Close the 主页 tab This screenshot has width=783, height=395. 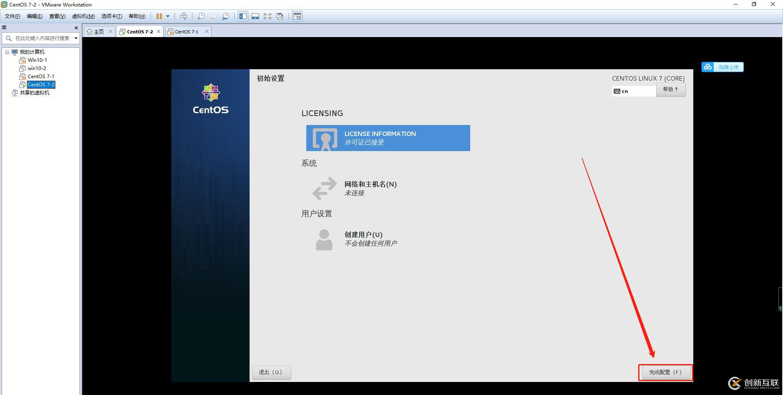pyautogui.click(x=110, y=31)
